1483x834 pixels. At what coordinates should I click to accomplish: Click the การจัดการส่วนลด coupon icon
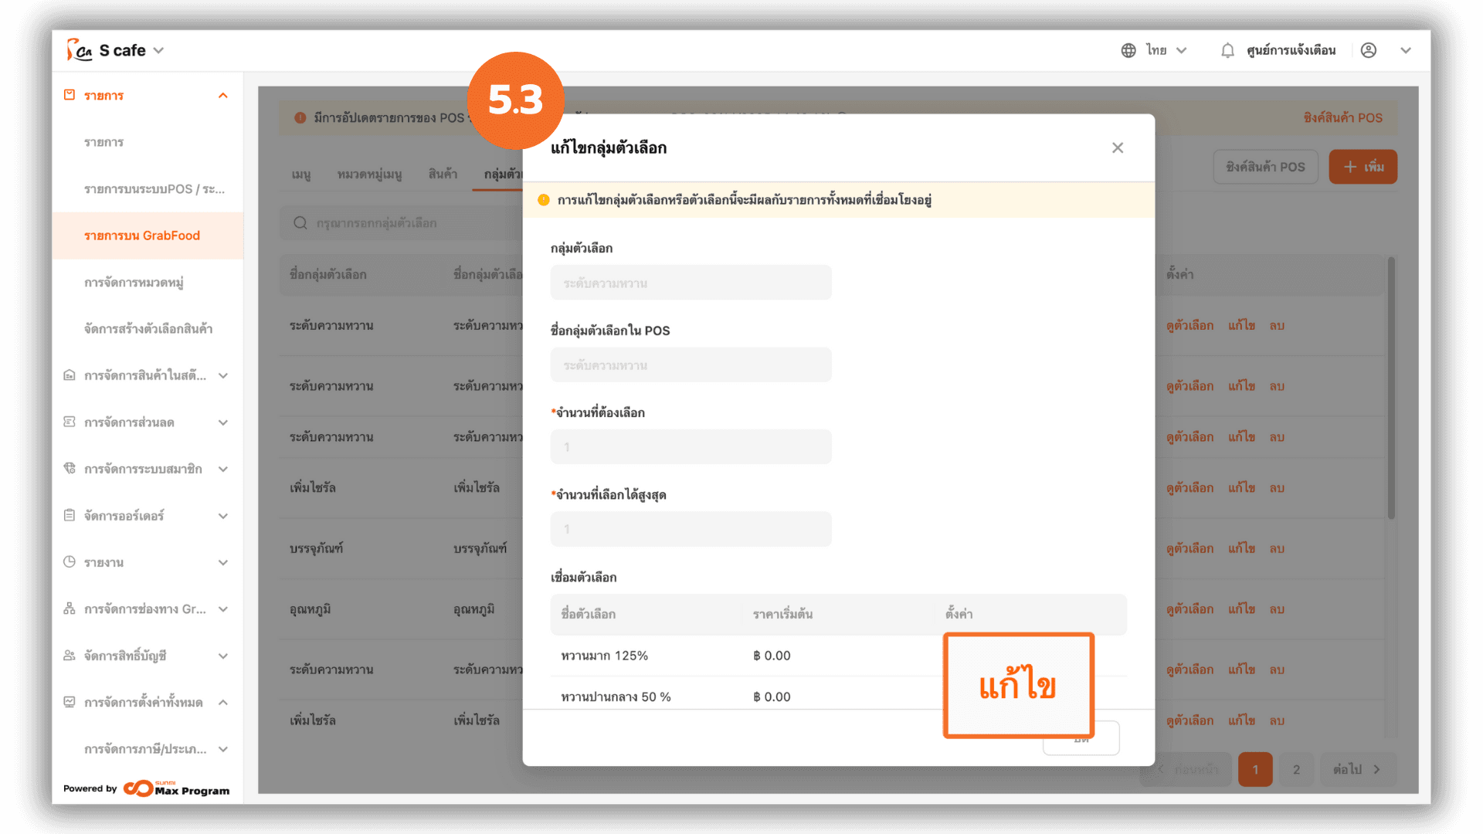click(70, 422)
